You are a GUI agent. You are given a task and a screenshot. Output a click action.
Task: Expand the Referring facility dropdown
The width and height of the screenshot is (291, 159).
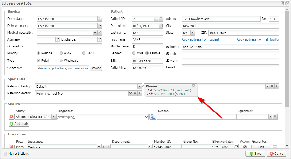click(x=139, y=86)
